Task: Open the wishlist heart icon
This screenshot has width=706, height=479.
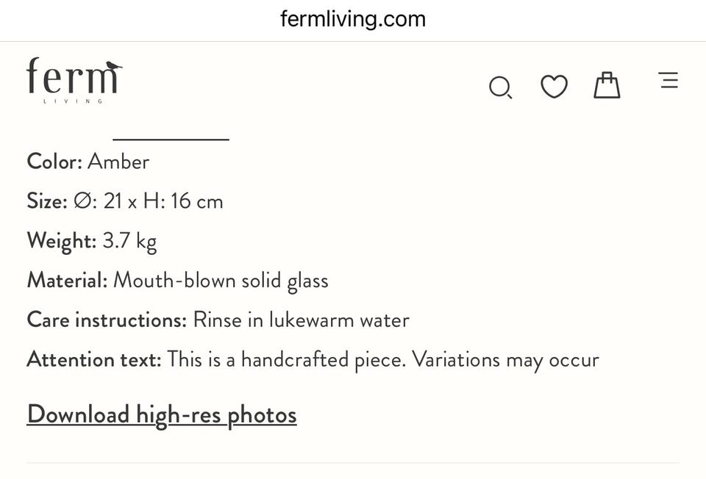Action: pyautogui.click(x=554, y=87)
